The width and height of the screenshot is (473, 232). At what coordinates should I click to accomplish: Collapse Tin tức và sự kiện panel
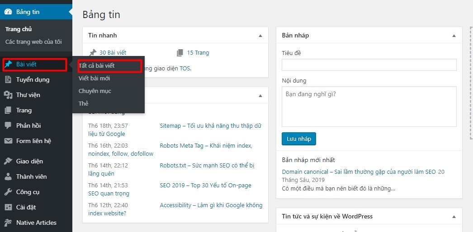tap(454, 217)
